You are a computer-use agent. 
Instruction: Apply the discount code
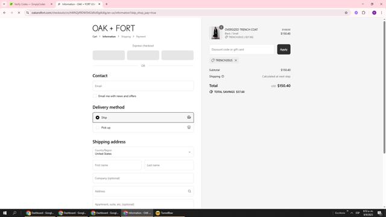pos(283,49)
